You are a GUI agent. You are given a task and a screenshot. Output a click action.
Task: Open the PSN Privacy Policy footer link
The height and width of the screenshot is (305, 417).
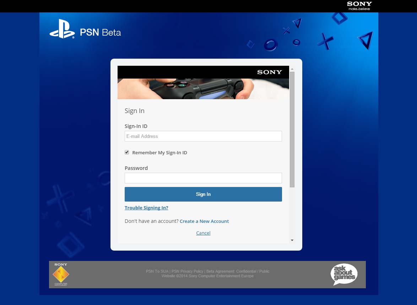(x=187, y=271)
